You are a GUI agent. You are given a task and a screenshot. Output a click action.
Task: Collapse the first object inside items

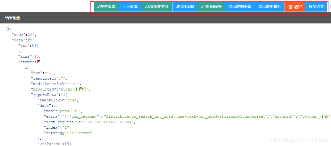(26, 67)
